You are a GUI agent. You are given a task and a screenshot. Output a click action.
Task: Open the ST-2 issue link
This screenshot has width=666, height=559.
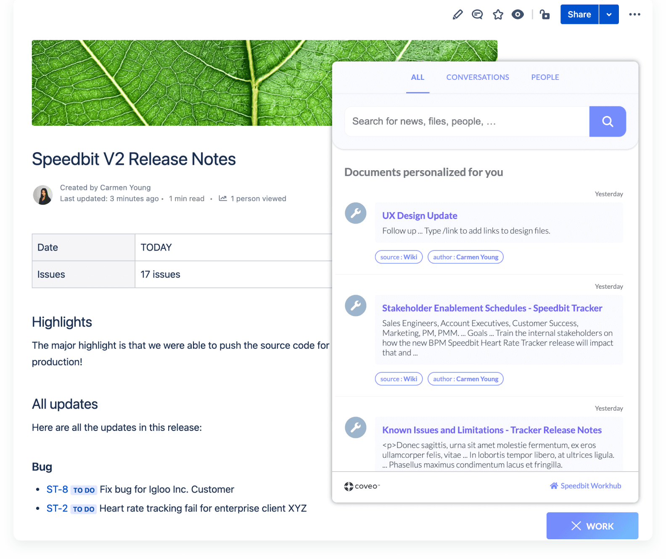click(x=57, y=509)
